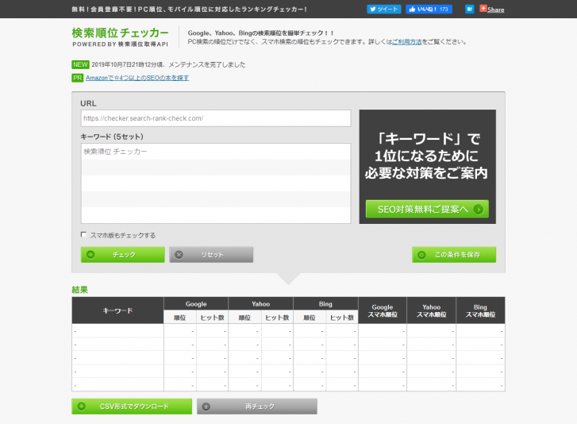
Task: Click the Google column header
Action: [x=196, y=304]
